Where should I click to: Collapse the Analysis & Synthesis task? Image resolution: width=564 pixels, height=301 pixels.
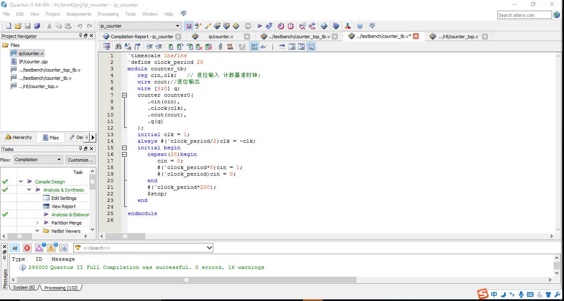click(29, 190)
